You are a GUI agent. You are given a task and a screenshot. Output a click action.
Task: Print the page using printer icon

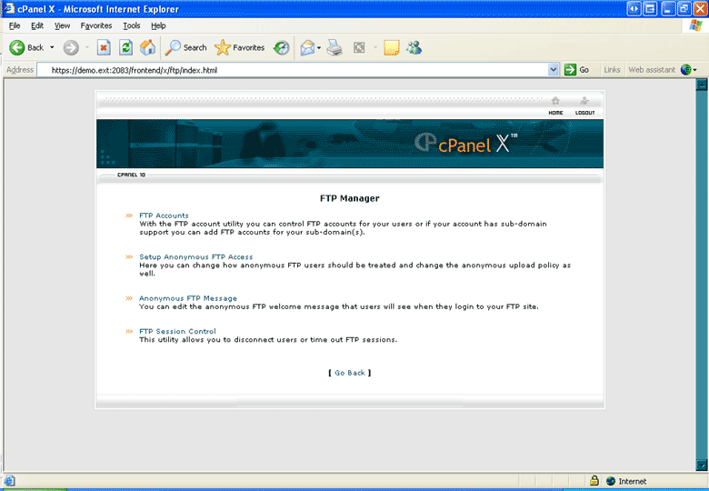(335, 47)
